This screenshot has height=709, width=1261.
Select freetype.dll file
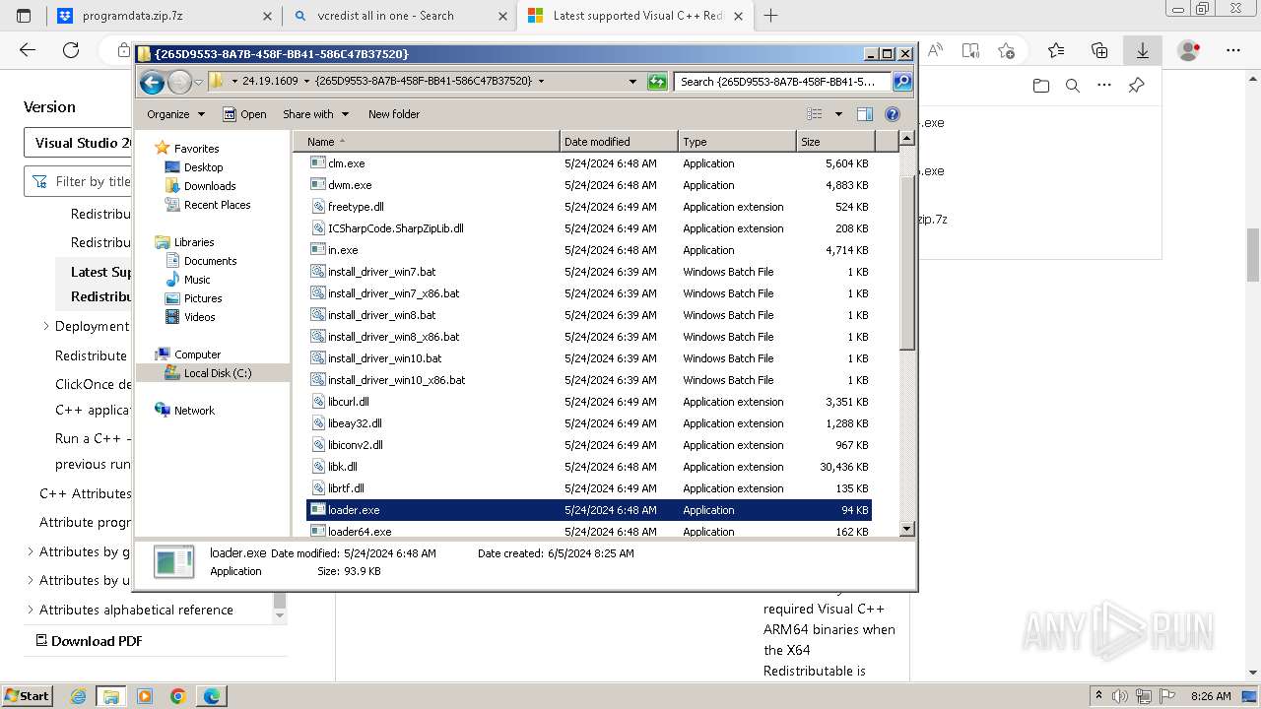pos(589,207)
